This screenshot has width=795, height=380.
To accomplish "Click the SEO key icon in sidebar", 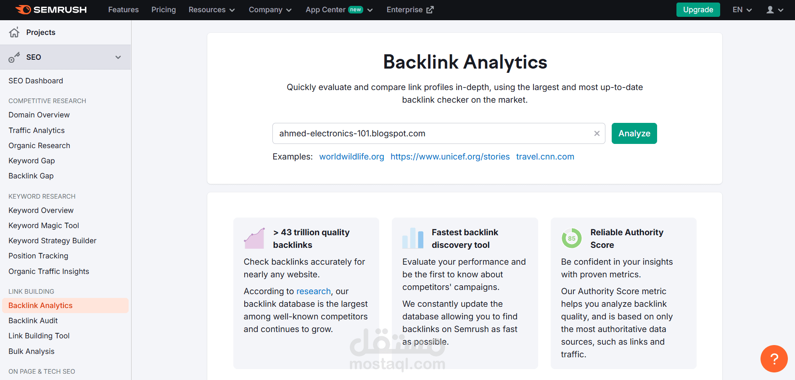I will (14, 57).
